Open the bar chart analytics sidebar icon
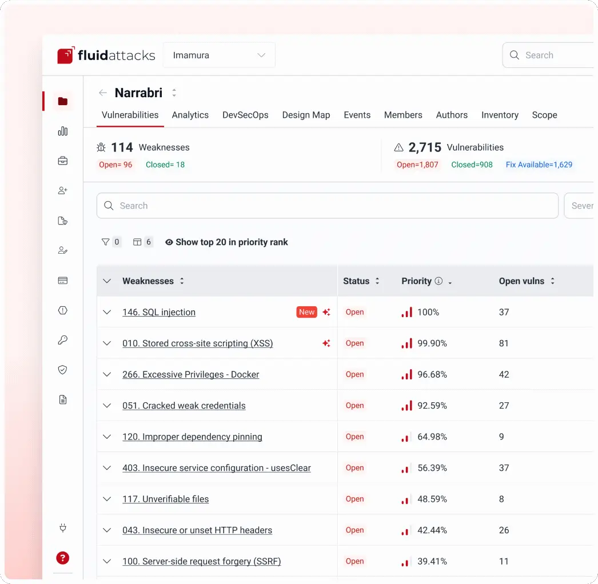This screenshot has height=584, width=598. [x=62, y=131]
